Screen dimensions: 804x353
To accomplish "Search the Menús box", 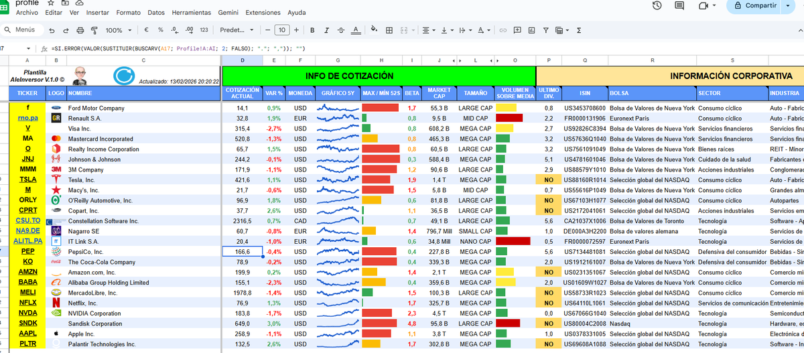I will pos(23,30).
